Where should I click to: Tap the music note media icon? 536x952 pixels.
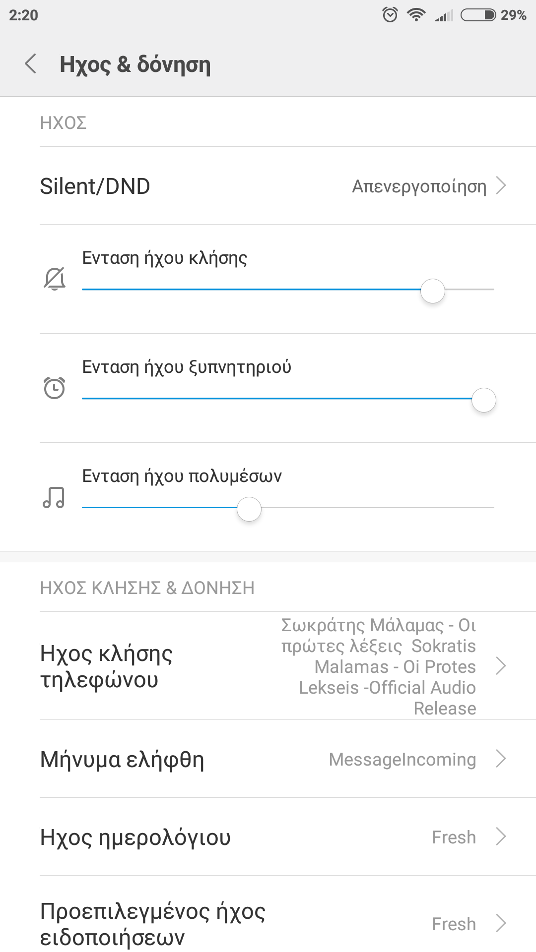(54, 497)
